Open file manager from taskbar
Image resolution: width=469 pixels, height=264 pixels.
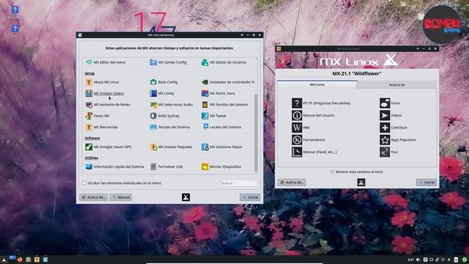(x=28, y=260)
